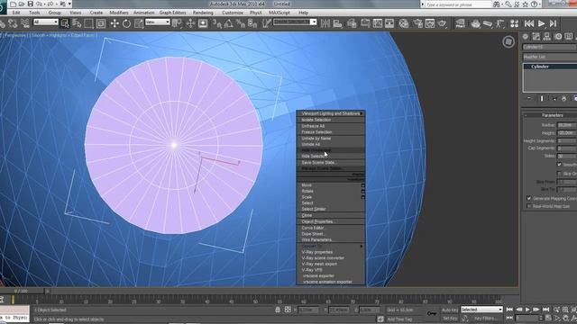This screenshot has width=577, height=324.
Task: Toggle the Auto Key button
Action: pos(450,310)
